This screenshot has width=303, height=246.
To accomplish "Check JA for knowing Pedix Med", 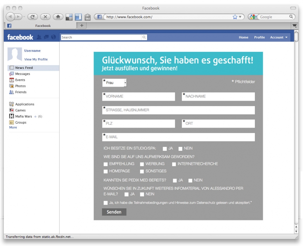I will [175, 180].
